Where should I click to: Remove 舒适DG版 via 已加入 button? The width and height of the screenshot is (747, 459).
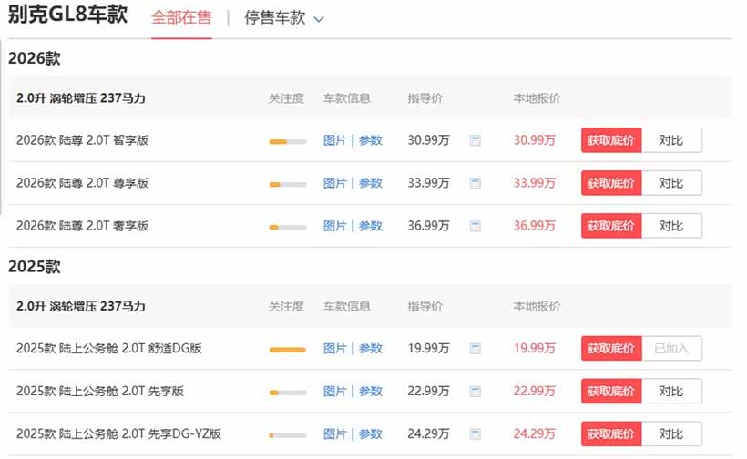(x=671, y=349)
